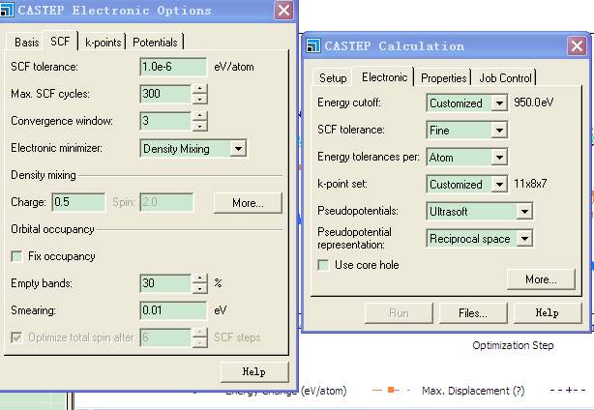Image resolution: width=594 pixels, height=410 pixels.
Task: Click More button in Density mixing
Action: click(248, 203)
